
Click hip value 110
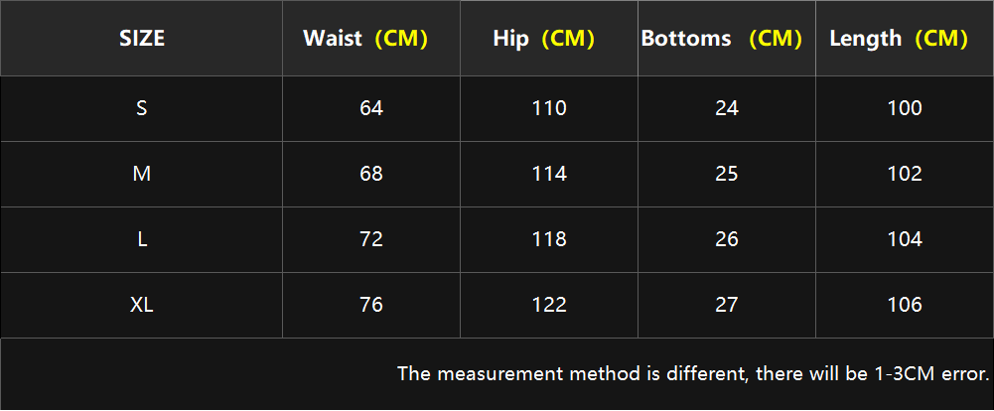pos(549,108)
